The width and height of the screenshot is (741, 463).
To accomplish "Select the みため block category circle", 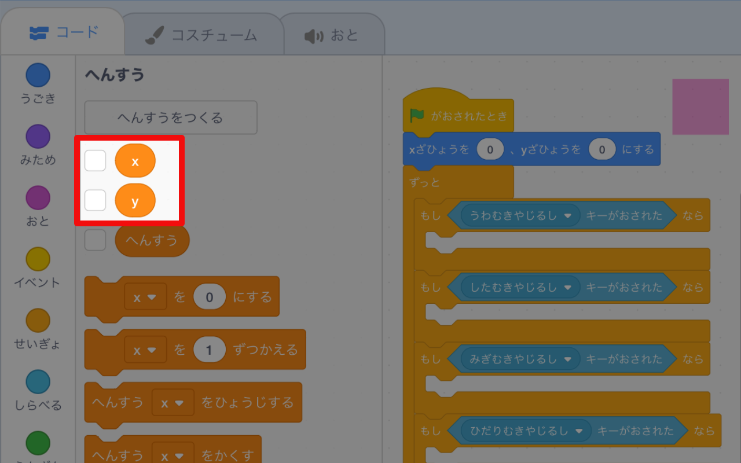I will click(38, 137).
